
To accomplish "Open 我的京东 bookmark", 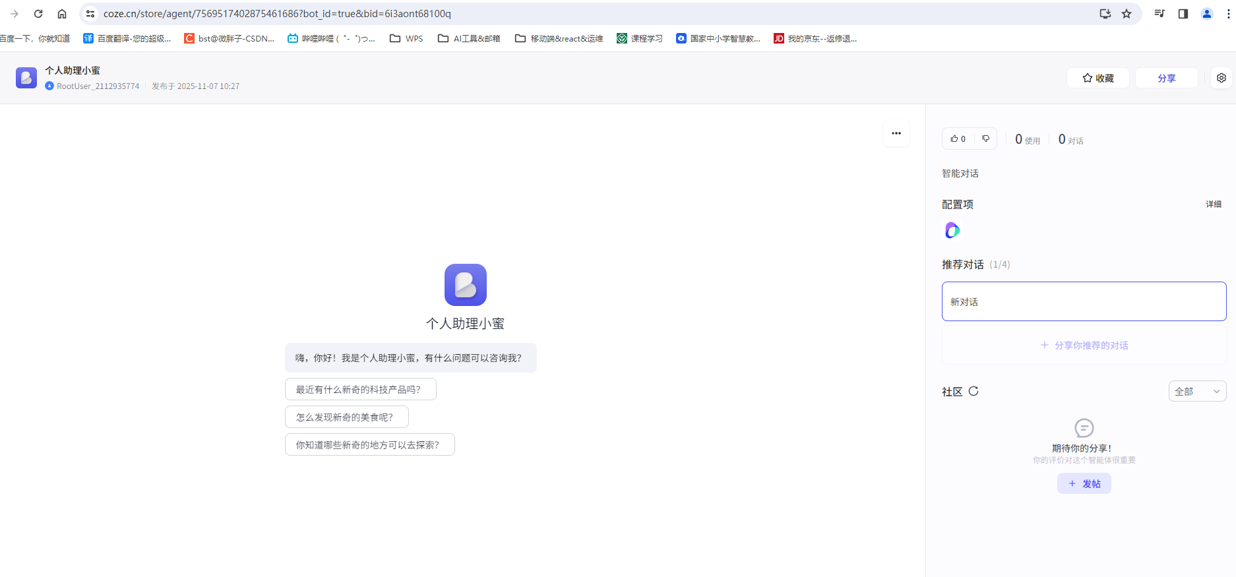I will tap(816, 38).
